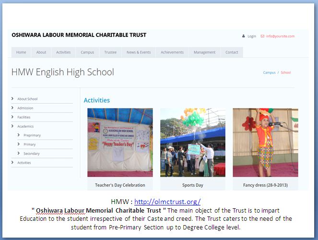The width and height of the screenshot is (318, 240).
Task: Open the Teacher's Day Celebration photo
Action: [x=120, y=143]
